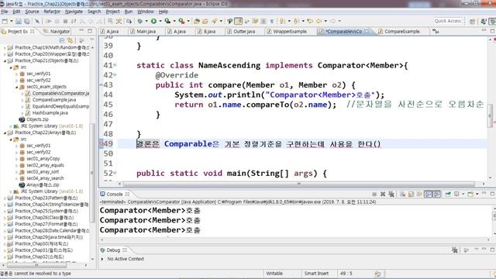Click the Last Edit Location icon
496x279 pixels.
(310, 21)
